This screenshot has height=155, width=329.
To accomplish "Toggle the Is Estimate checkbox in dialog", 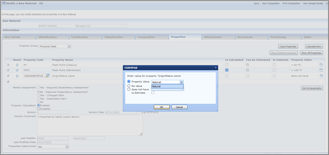I will [x=153, y=93].
